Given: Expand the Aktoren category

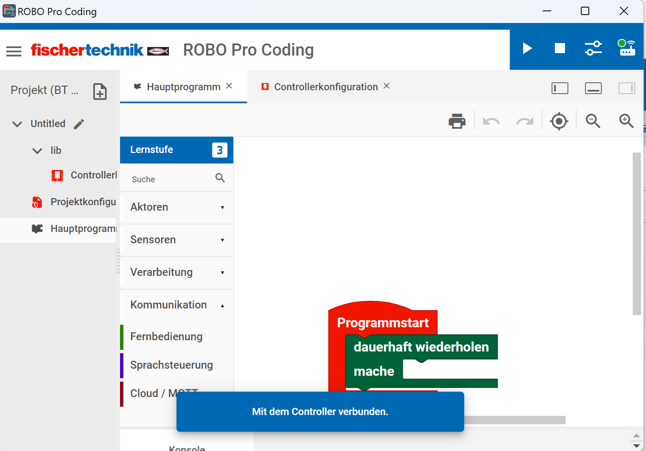Looking at the screenshot, I should click(177, 207).
